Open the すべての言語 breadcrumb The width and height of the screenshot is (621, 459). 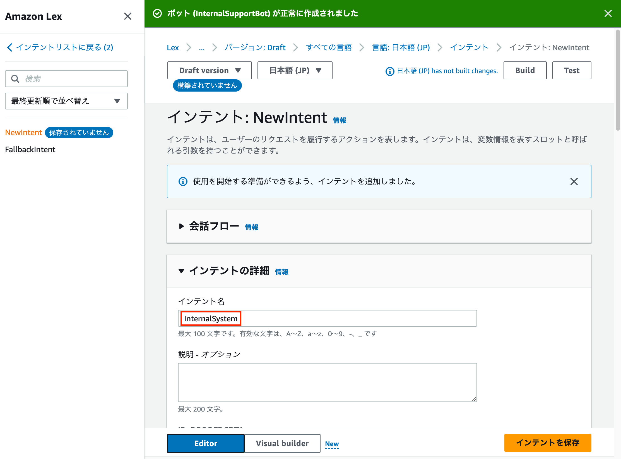click(x=329, y=47)
